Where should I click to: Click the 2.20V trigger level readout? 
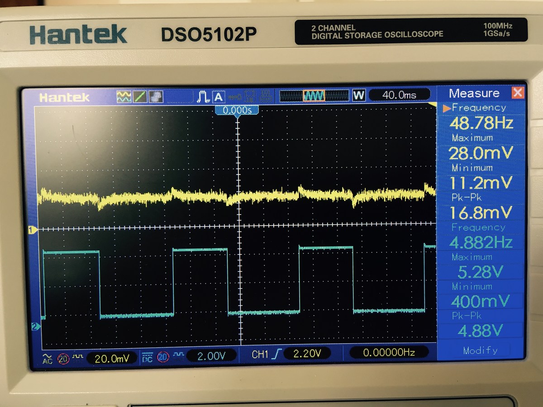point(306,354)
